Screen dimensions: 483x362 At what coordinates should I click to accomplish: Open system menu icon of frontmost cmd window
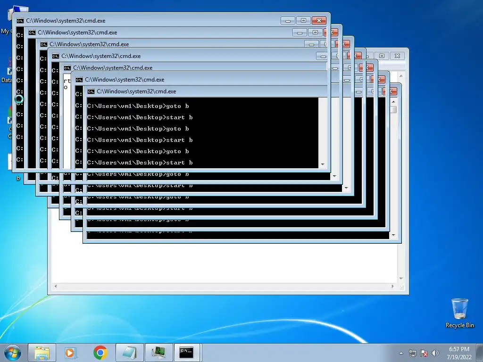coord(20,21)
